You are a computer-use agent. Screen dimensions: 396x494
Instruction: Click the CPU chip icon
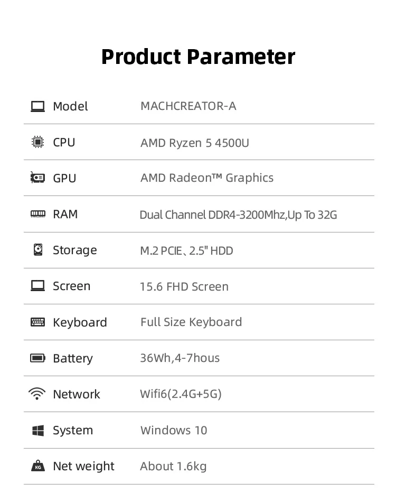tap(37, 142)
